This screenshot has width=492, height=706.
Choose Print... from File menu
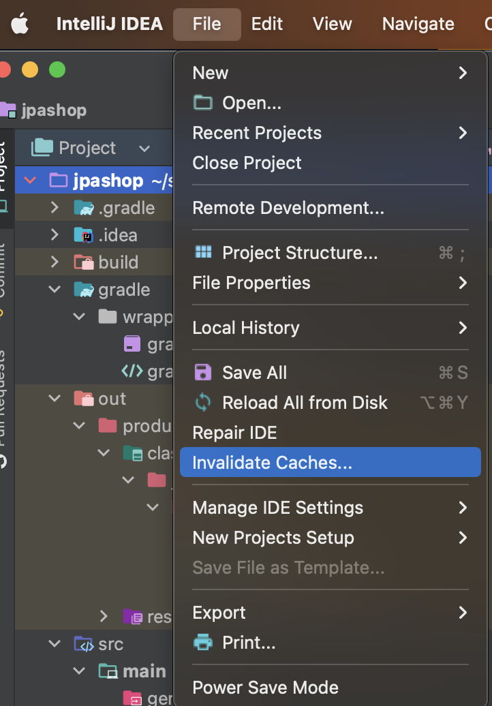tap(330, 643)
